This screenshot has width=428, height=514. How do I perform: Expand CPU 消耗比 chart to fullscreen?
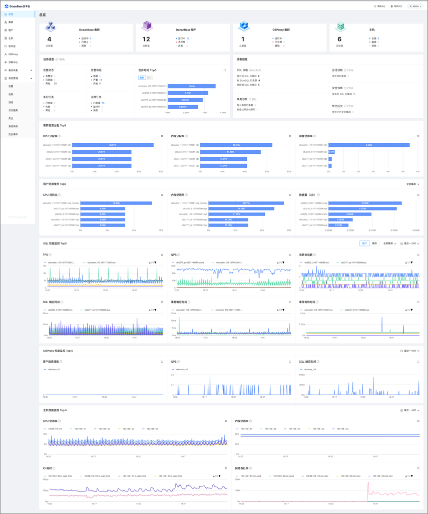point(162,195)
